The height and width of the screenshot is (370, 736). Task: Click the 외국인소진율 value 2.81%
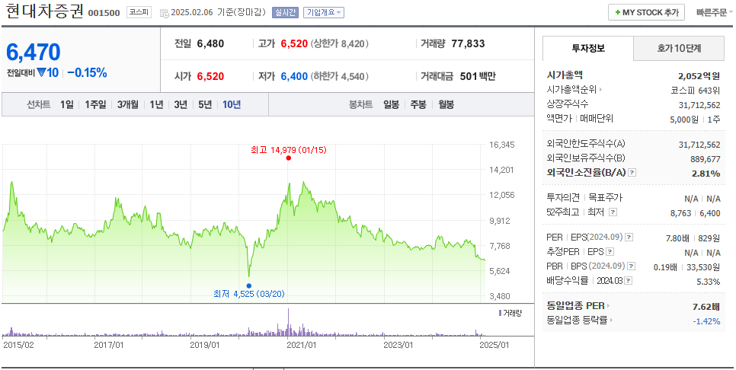[x=706, y=174]
